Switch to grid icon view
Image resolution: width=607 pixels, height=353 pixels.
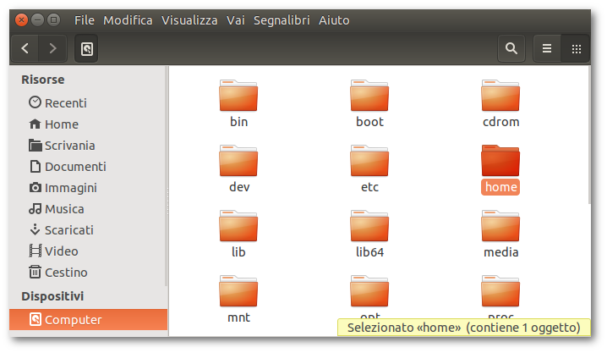pos(576,49)
